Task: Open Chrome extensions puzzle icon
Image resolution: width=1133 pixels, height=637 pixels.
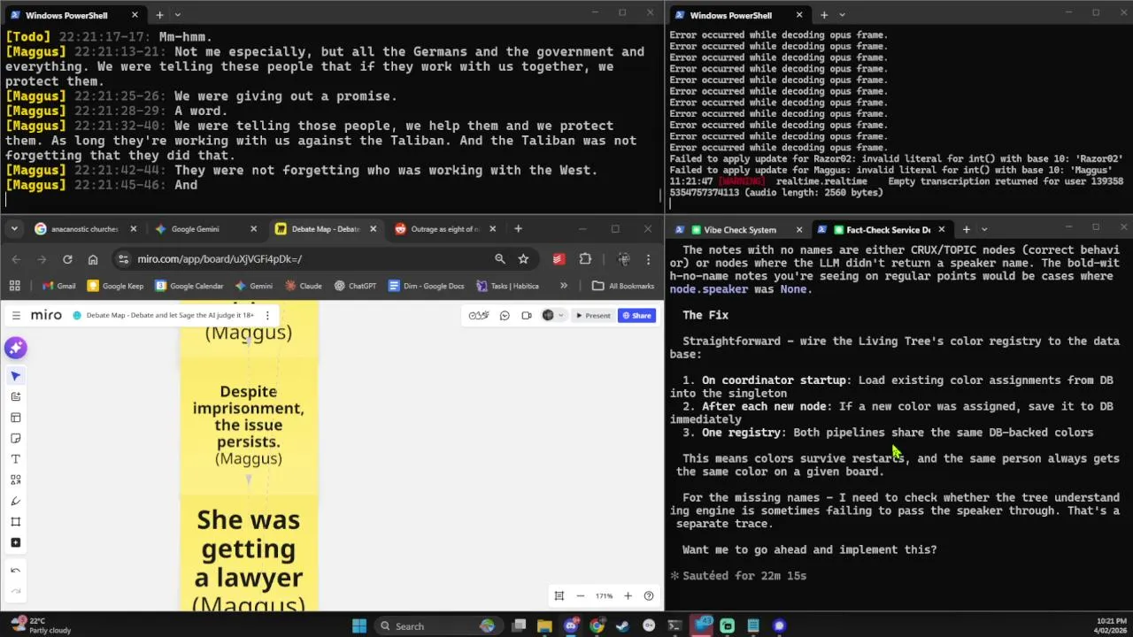Action: coord(585,259)
